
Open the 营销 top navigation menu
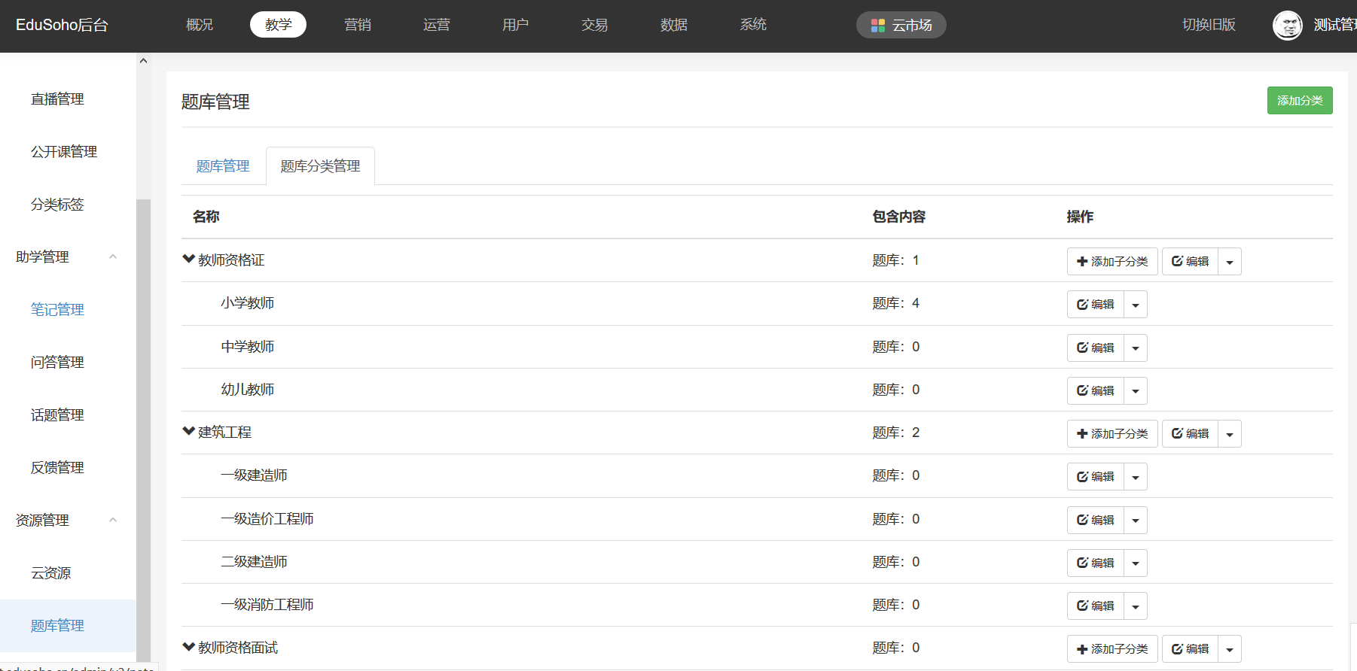[357, 25]
